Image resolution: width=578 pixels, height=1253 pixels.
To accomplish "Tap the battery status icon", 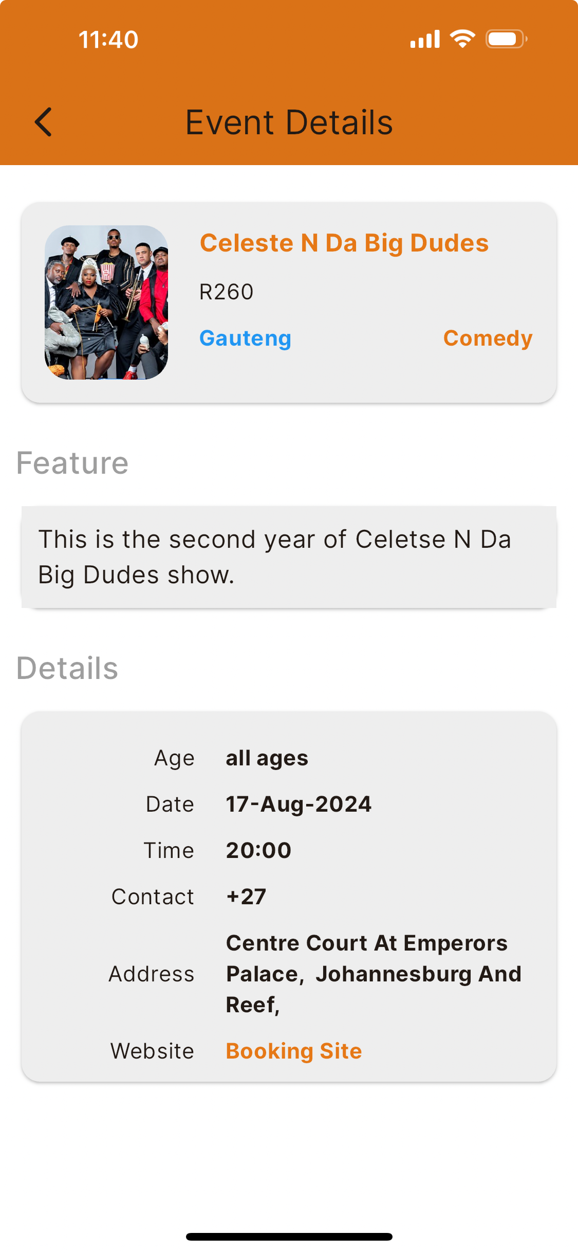I will pos(506,39).
